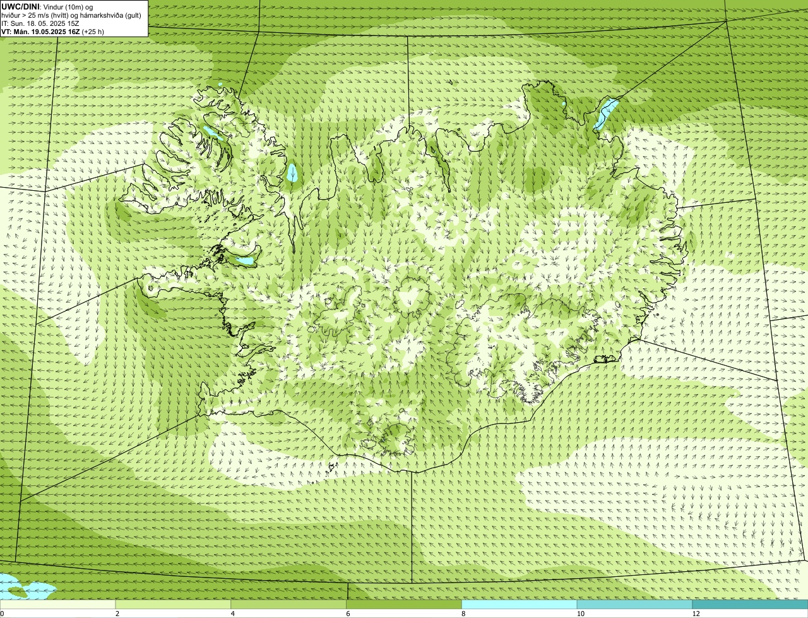This screenshot has width=808, height=618.
Task: Click the 'IT: Sun. 18. 05. 2025 15Z' line
Action: click(40, 23)
